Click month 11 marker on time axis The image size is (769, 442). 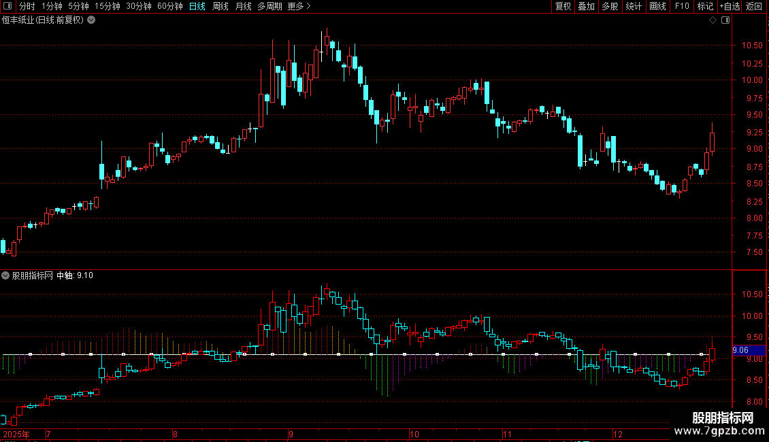(x=507, y=434)
